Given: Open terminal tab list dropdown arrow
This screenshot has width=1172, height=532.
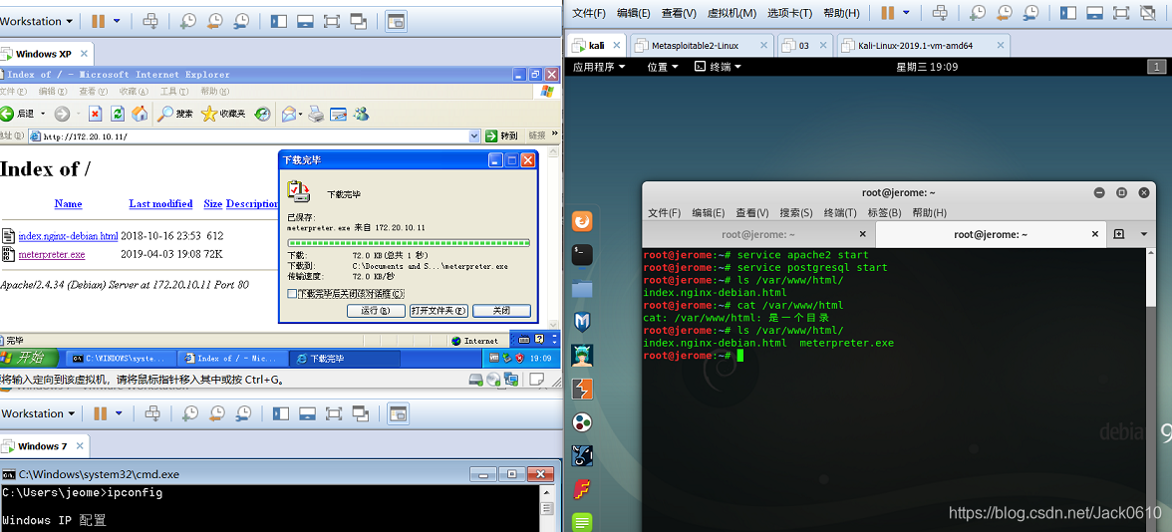Looking at the screenshot, I should [1144, 234].
